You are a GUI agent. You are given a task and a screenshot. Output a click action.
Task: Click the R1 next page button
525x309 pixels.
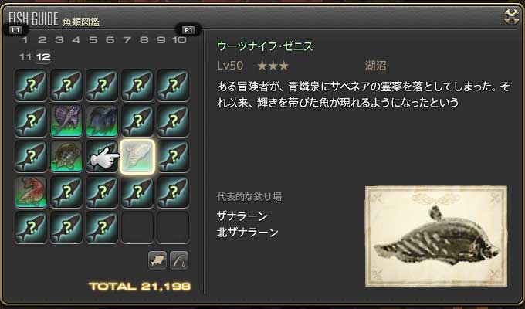pyautogui.click(x=188, y=30)
